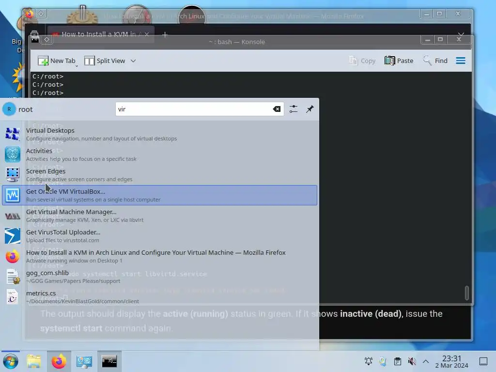496x372 pixels.
Task: Expand the Split View dropdown arrow
Action: click(x=133, y=61)
